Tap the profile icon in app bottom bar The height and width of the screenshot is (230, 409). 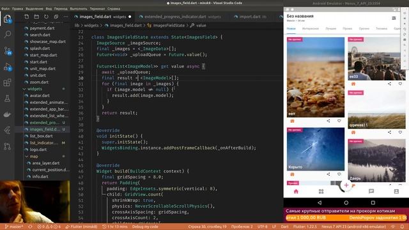click(396, 192)
